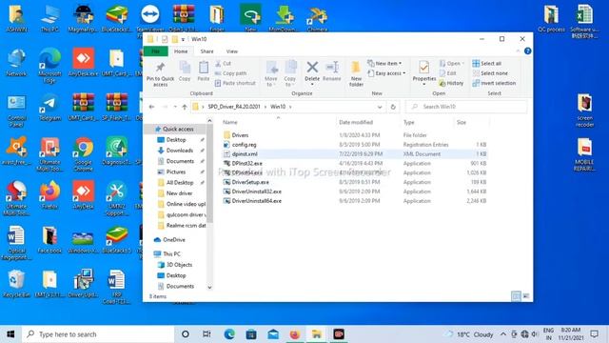Sort by Date modified column
This screenshot has width=609, height=343.
pos(356,122)
